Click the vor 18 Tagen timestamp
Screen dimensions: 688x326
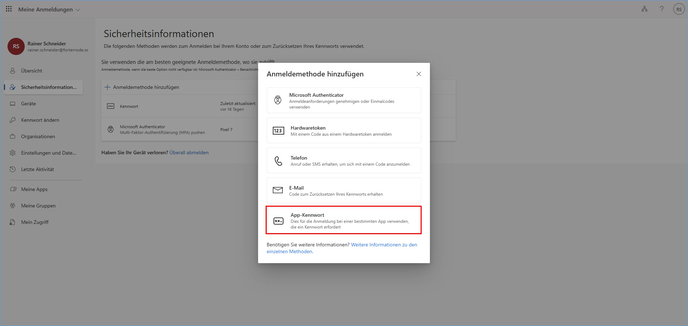pos(232,109)
